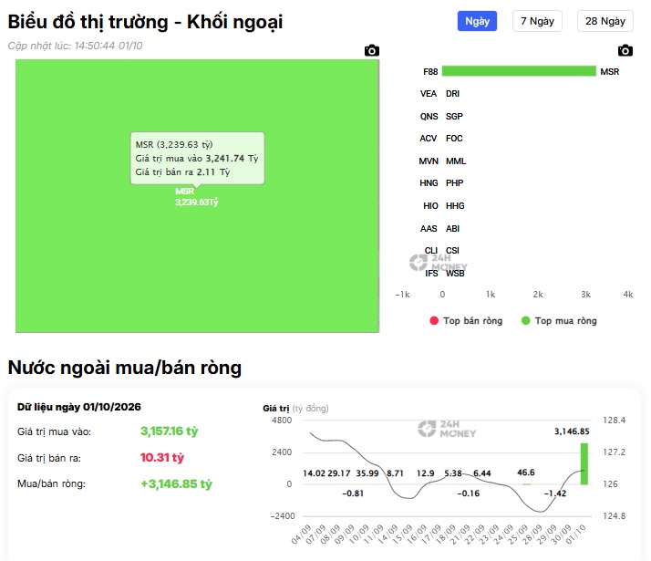Click the green MSR bar in bar chart
651x561 pixels.
point(519,71)
